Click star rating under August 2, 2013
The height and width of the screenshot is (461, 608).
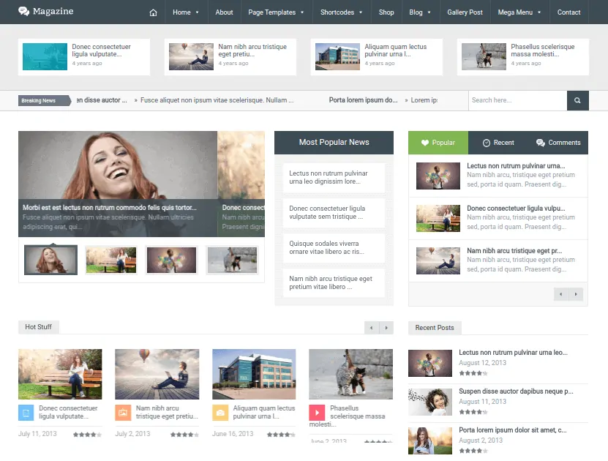pos(473,451)
